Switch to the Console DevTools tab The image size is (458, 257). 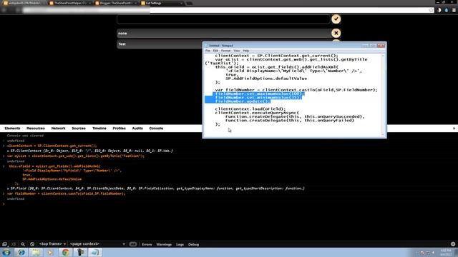point(156,128)
